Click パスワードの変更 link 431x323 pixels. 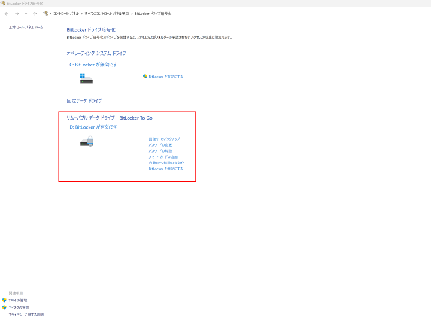pos(160,145)
